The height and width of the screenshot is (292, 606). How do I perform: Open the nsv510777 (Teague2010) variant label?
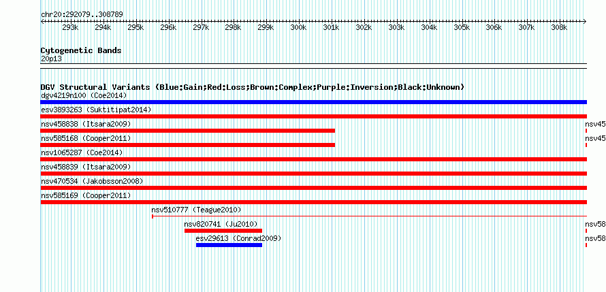[196, 210]
